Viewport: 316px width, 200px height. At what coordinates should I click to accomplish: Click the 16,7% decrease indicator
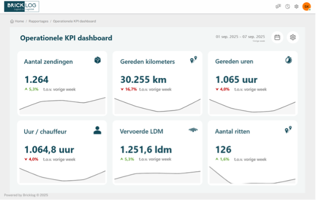coord(129,89)
